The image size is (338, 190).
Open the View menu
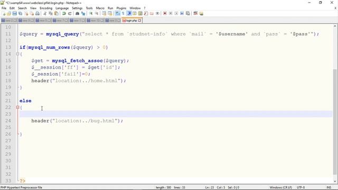[x=33, y=8]
